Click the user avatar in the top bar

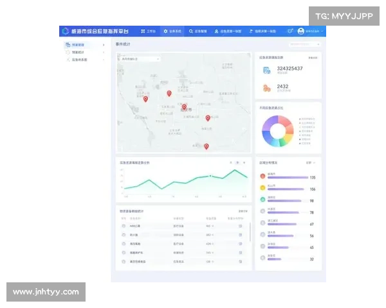(x=300, y=31)
